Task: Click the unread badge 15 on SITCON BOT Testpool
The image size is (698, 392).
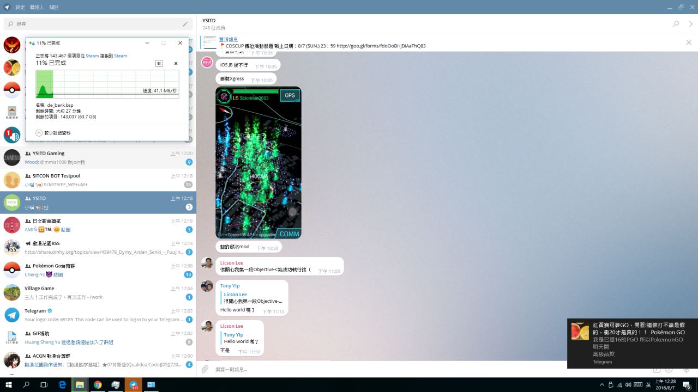Action: tap(188, 185)
